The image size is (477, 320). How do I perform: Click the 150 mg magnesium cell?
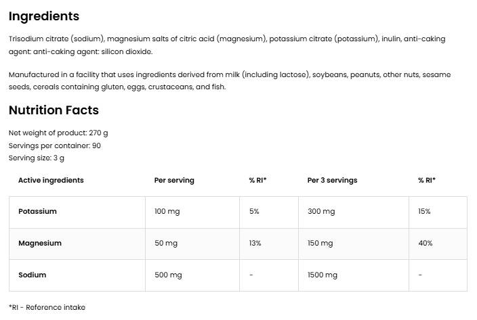(x=320, y=244)
